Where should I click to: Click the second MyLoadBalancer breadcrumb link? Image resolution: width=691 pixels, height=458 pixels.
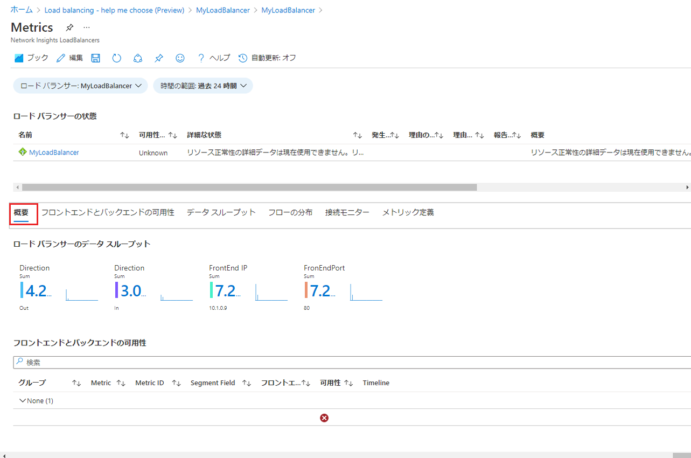pos(288,10)
